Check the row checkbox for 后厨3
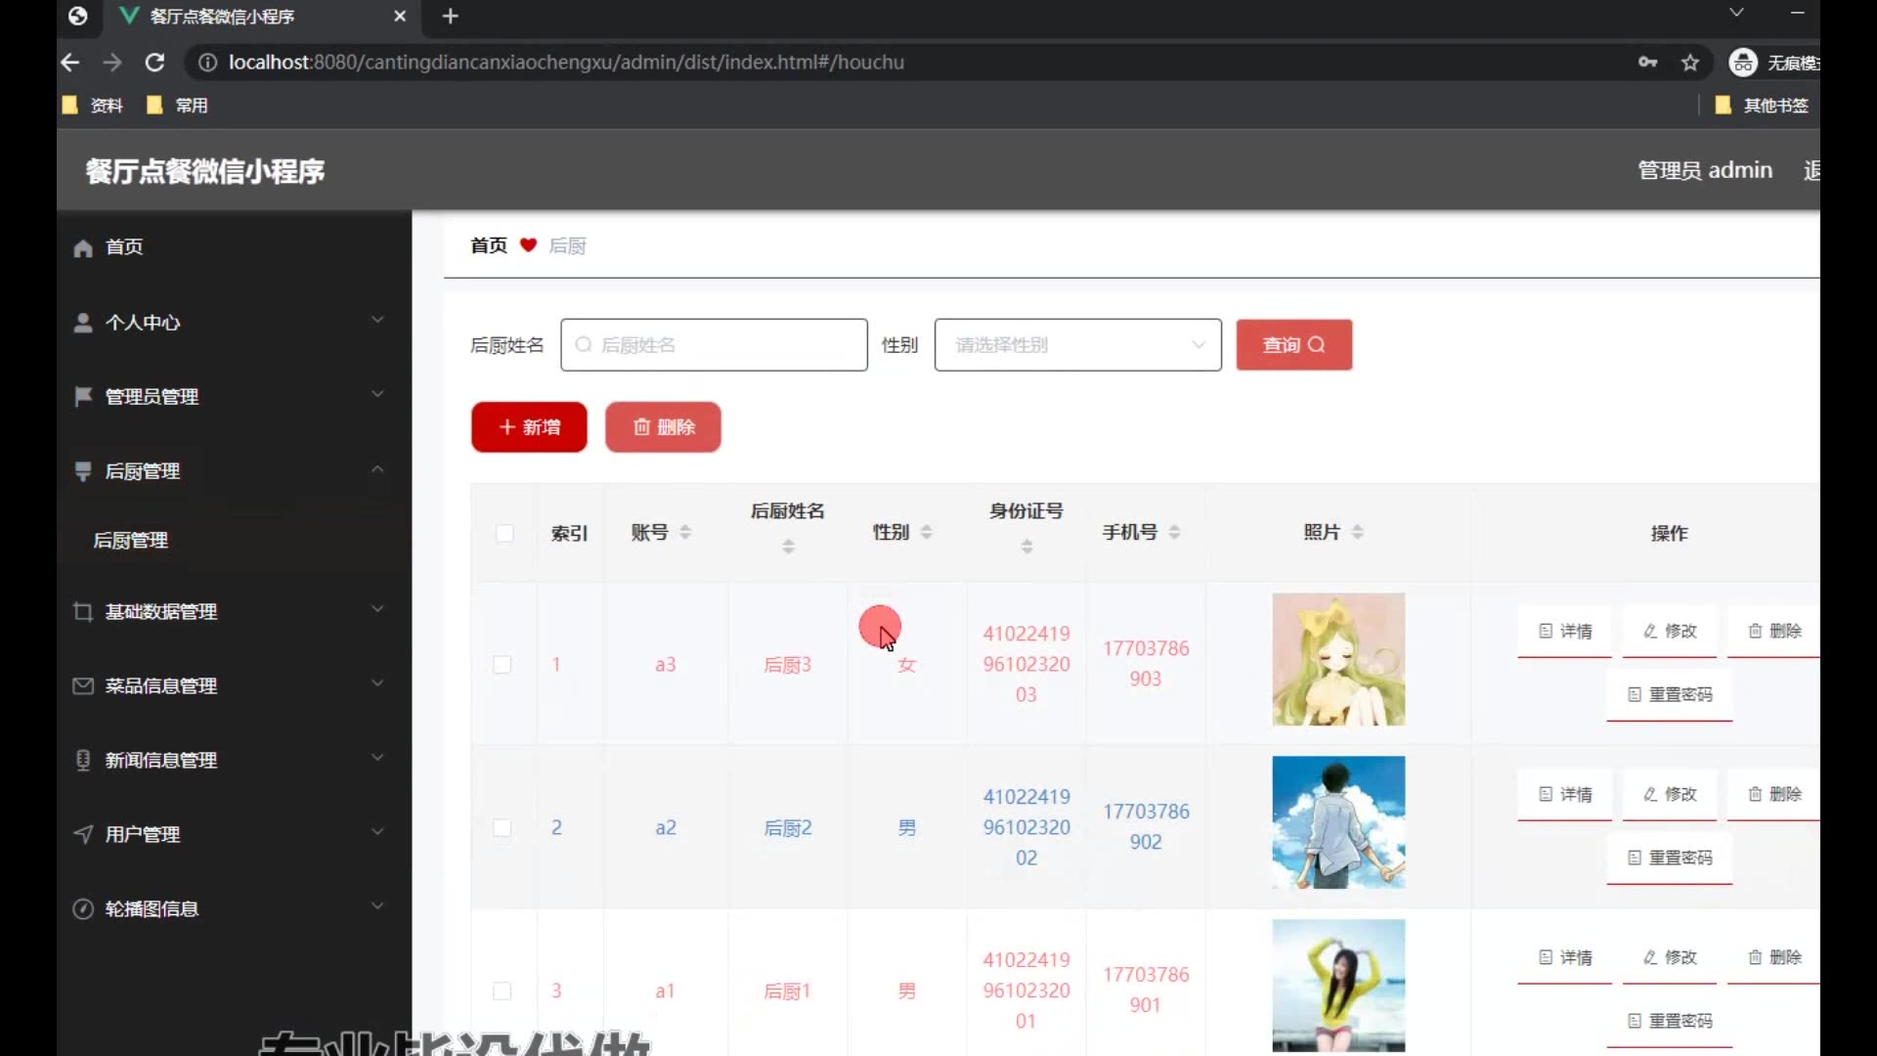 tap(502, 665)
